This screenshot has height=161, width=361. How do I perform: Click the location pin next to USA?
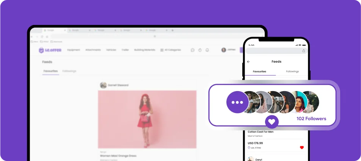[249, 148]
